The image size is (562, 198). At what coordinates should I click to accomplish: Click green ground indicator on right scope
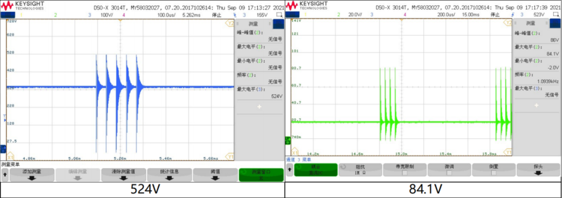288,140
